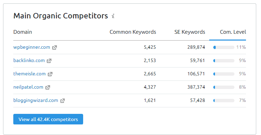This screenshot has width=261, height=135.
Task: Sort by the Com. Level column header
Action: click(x=233, y=32)
